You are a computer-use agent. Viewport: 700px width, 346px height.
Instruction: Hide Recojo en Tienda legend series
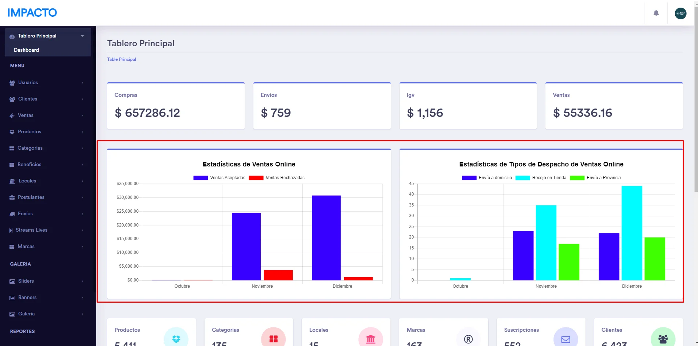(x=541, y=178)
